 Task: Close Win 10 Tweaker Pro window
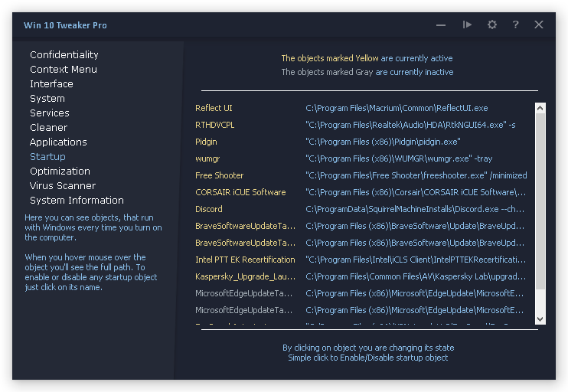pos(539,24)
